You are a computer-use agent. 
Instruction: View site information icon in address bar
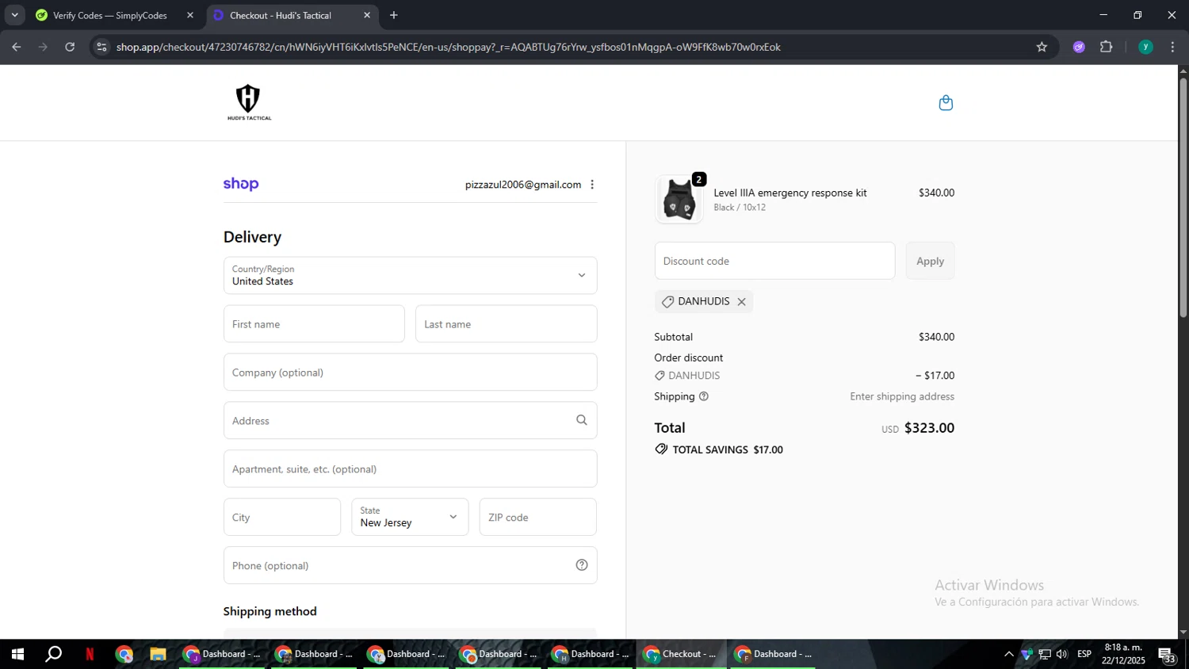101,47
